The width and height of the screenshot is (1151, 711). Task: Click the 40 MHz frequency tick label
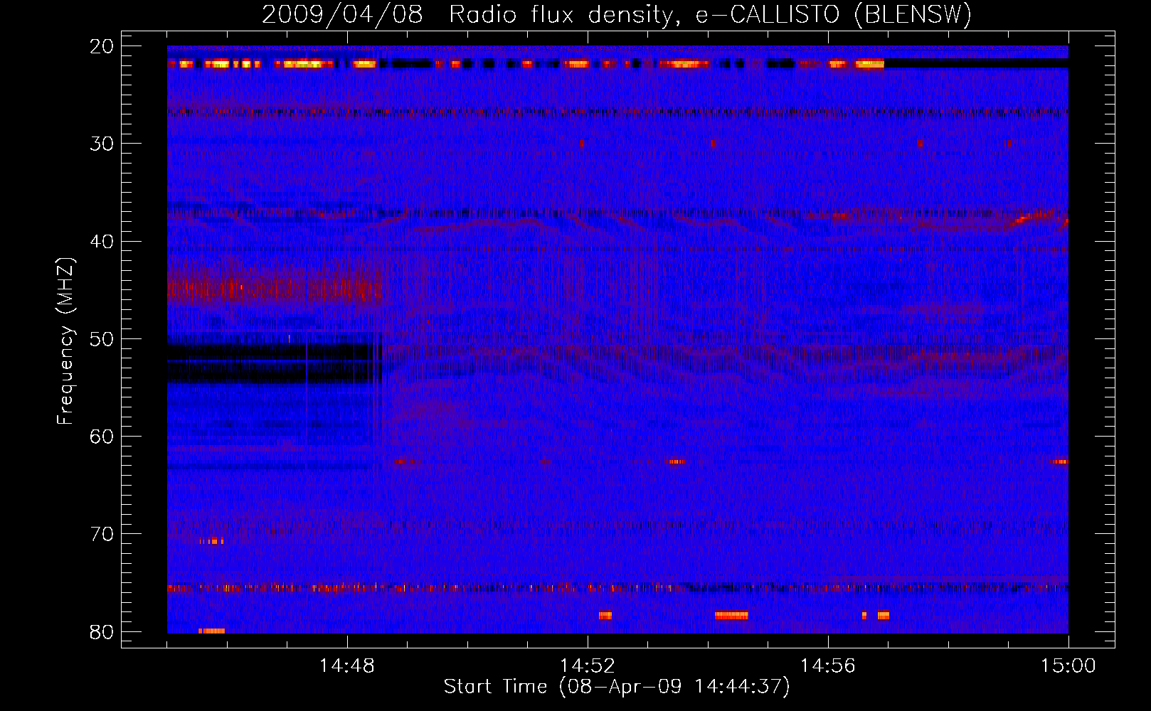(102, 242)
